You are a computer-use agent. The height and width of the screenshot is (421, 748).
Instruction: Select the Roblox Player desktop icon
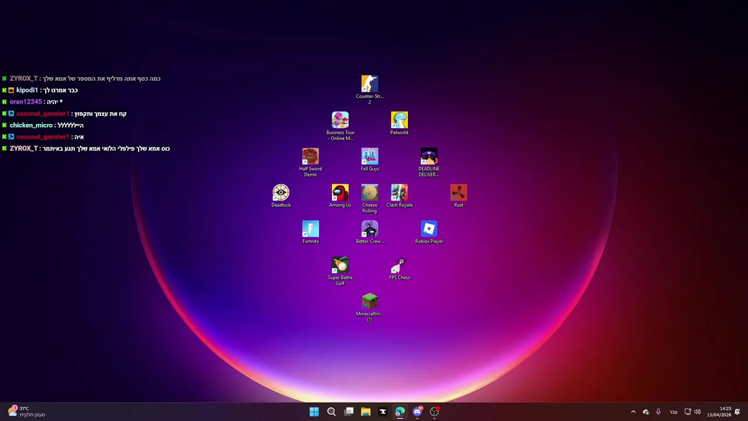tap(429, 232)
